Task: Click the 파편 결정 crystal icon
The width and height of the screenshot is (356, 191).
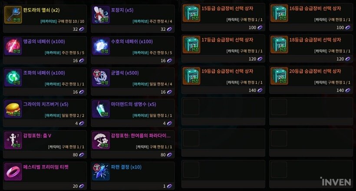Action: 101,172
